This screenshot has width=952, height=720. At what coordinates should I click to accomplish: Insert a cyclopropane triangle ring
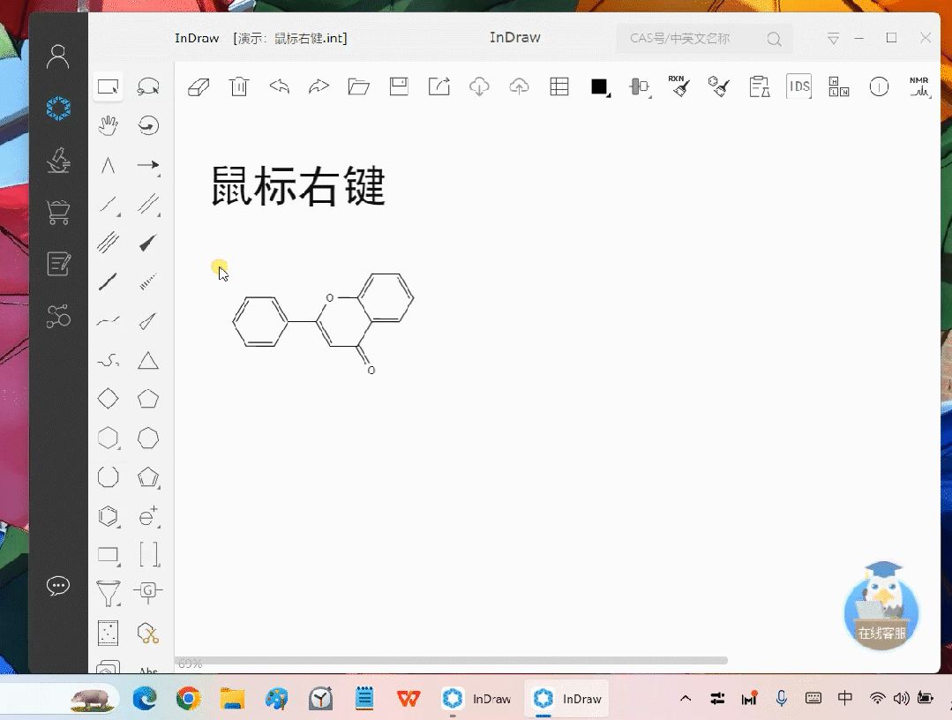[x=148, y=361]
